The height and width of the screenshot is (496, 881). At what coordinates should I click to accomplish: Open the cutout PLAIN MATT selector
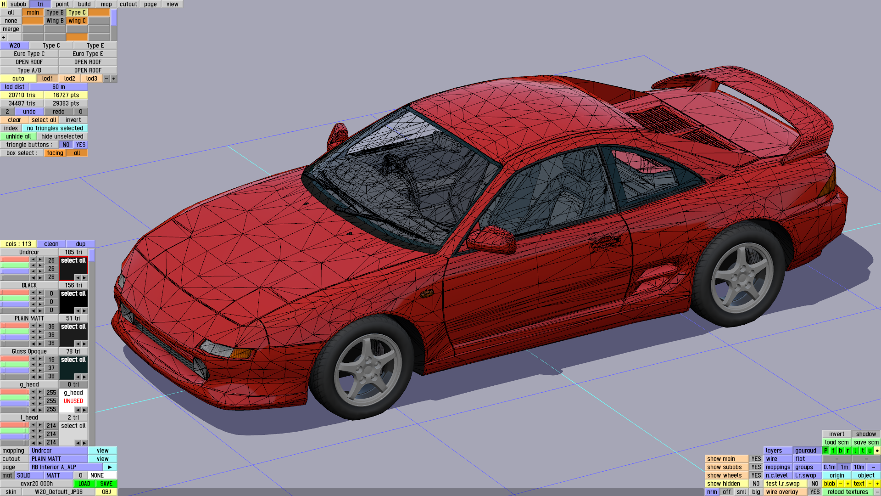pyautogui.click(x=58, y=459)
